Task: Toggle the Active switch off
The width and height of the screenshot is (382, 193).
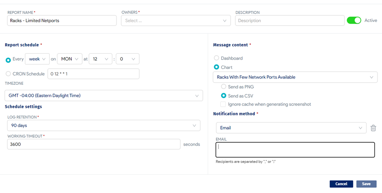Action: tap(354, 20)
